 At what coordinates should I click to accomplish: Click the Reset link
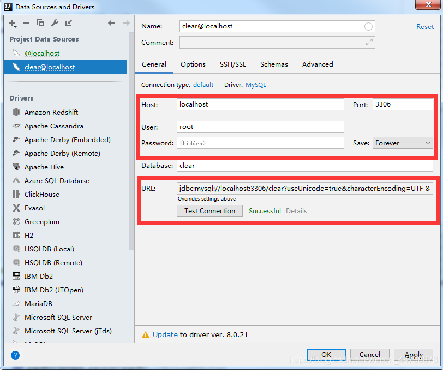pos(425,27)
